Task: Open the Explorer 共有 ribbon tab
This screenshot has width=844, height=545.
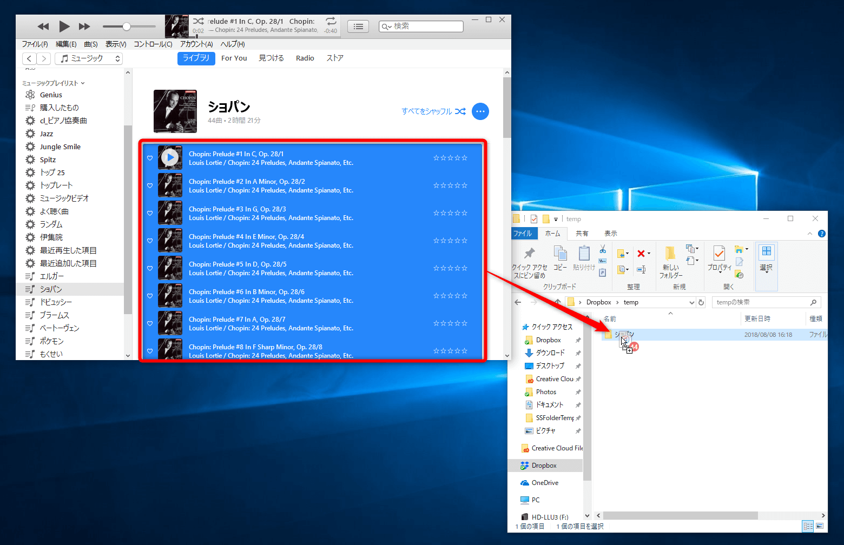Action: 582,234
